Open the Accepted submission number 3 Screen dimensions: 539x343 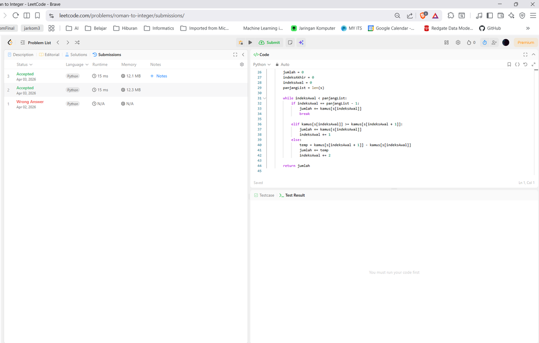coord(126,76)
